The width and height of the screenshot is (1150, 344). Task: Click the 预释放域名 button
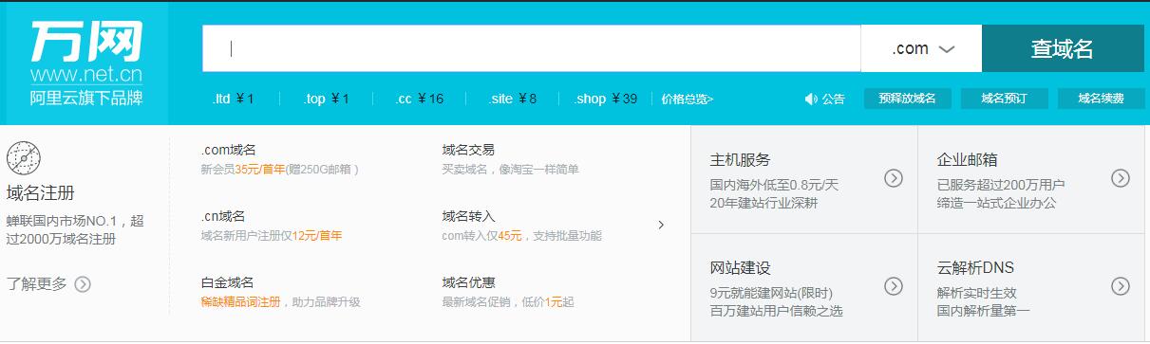pyautogui.click(x=907, y=99)
